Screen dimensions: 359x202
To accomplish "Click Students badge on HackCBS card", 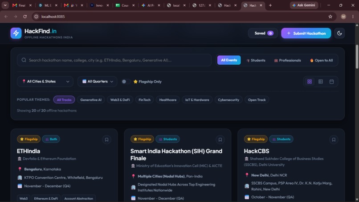I will pos(281,139).
